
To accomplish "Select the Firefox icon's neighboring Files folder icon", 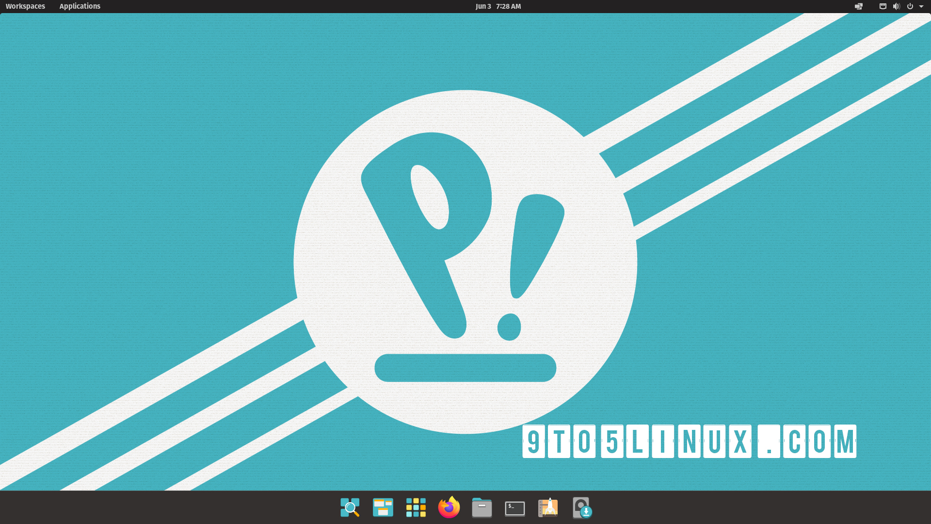I will pos(482,508).
